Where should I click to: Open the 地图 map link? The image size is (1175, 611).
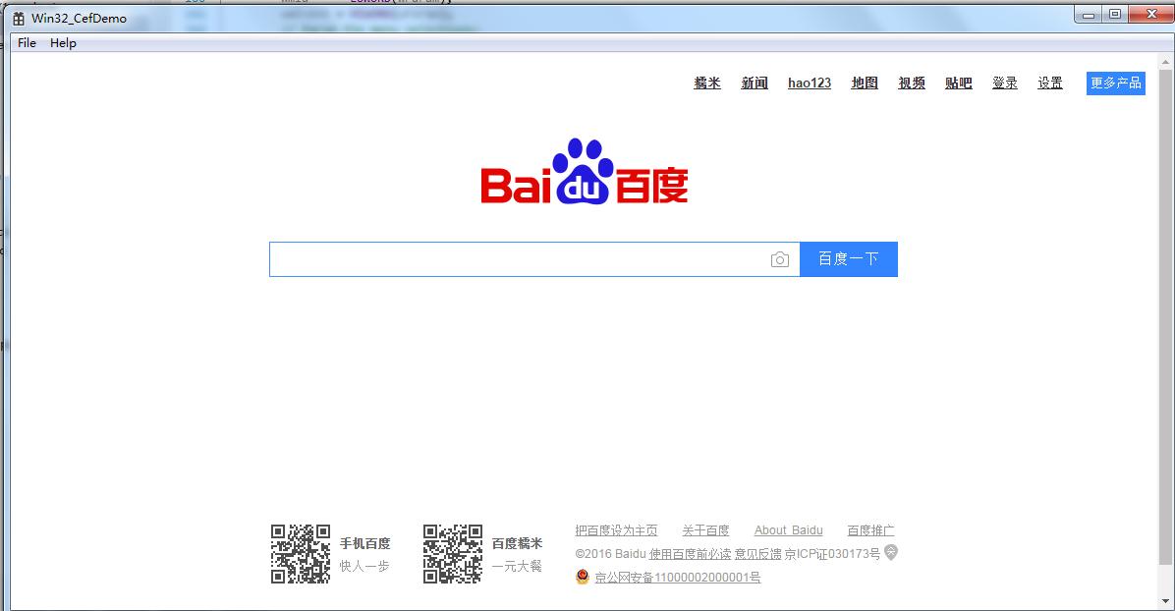[865, 83]
